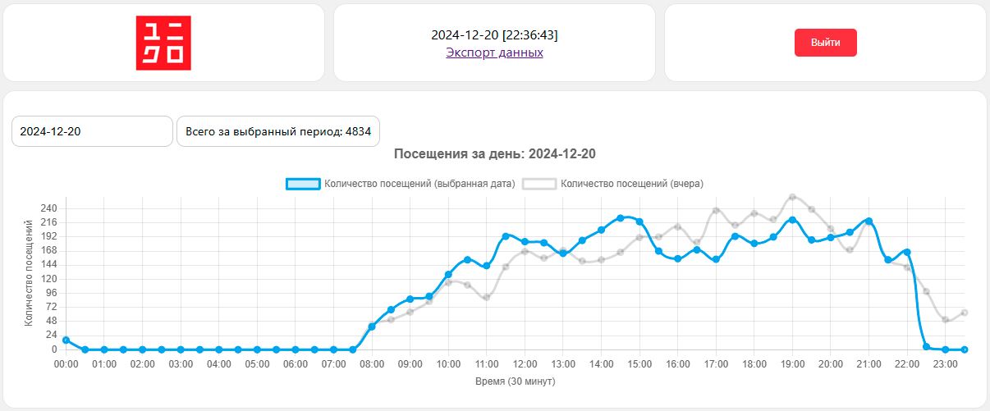
Task: Click the blue data point at 00:00
Action: [x=66, y=340]
